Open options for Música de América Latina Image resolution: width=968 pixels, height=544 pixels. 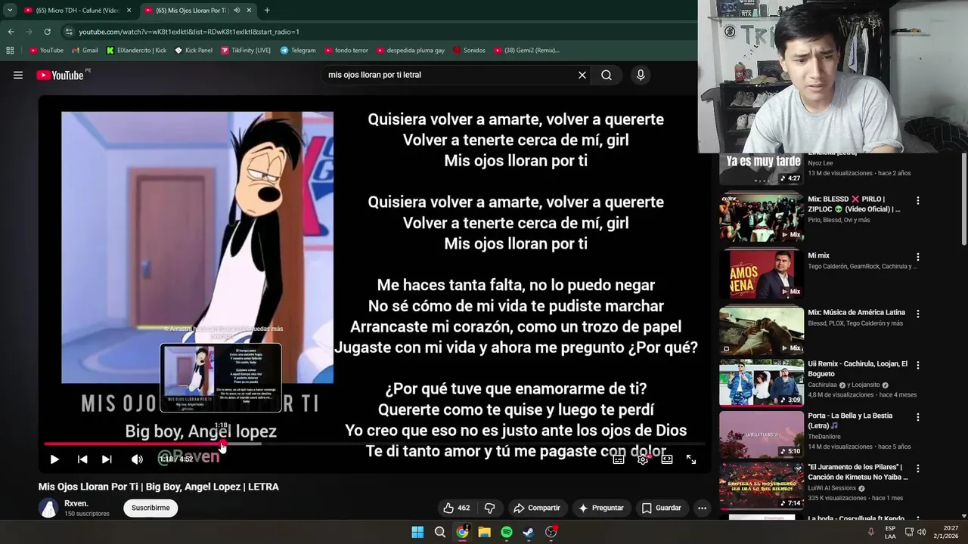click(x=918, y=314)
